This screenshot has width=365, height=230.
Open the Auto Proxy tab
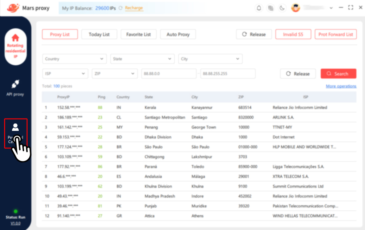[x=178, y=34]
